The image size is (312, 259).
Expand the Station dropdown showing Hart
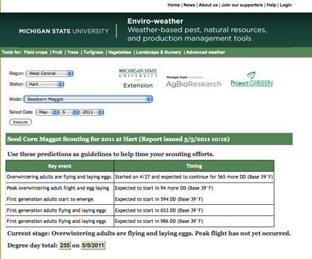click(45, 85)
